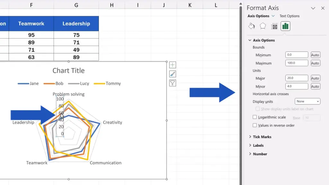
Task: Open the Fill & Line icon tab
Action: [x=252, y=26]
